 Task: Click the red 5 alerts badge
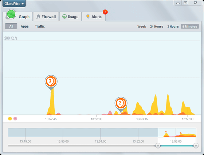click(105, 12)
